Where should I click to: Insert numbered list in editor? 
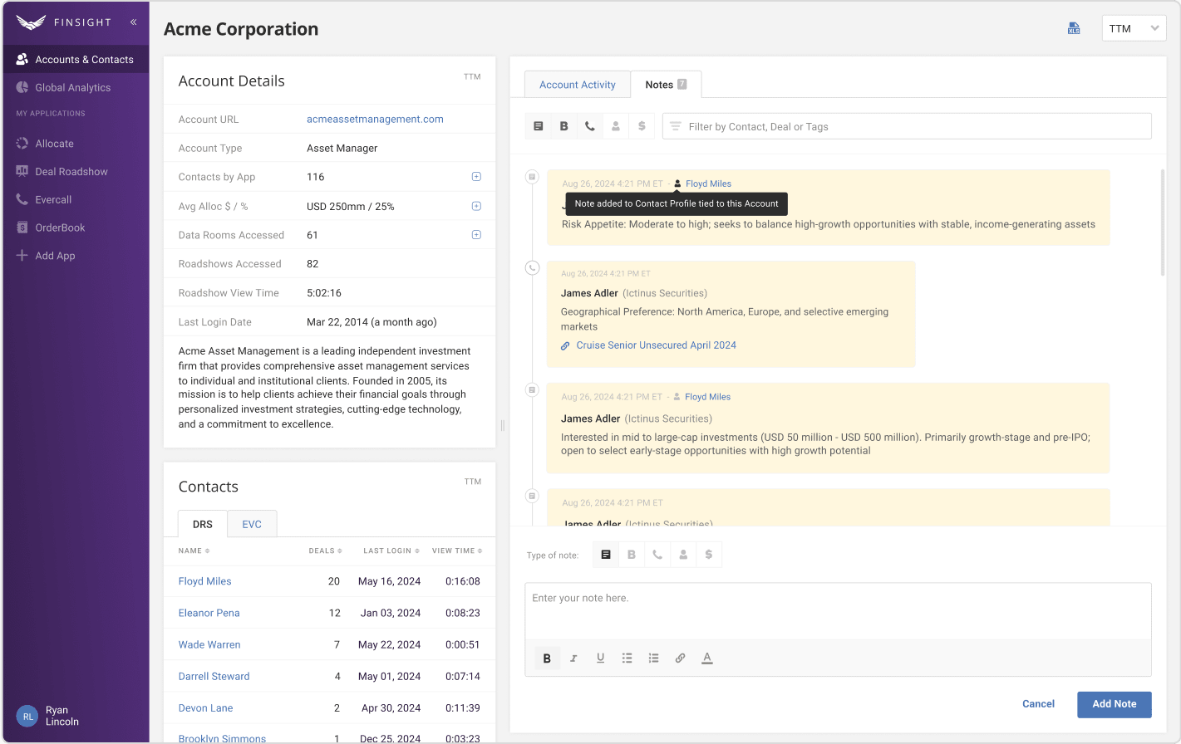tap(653, 658)
